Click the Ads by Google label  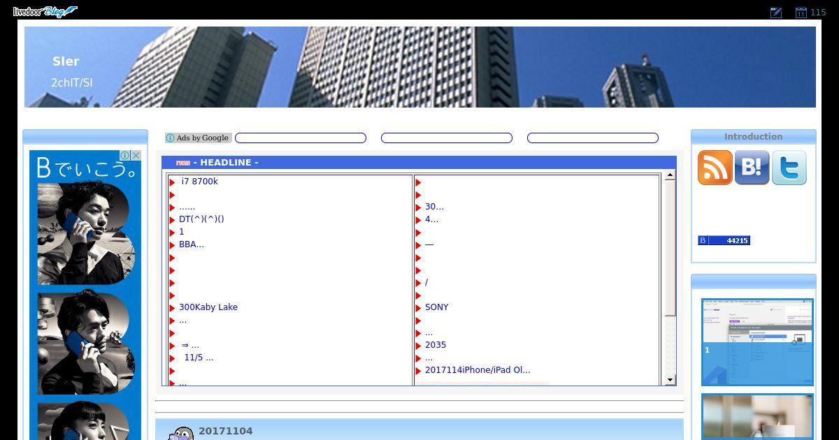tap(199, 138)
